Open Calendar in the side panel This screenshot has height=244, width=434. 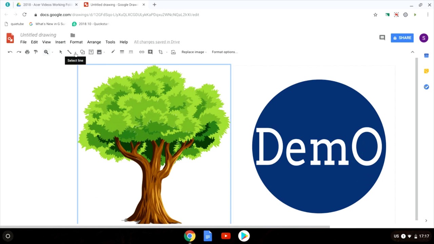(427, 55)
